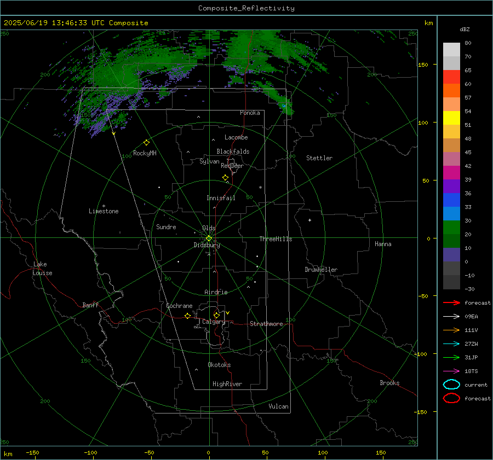Screen dimensions: 493x460
Task: Select the yellow 54 dBZ legend swatch
Action: point(451,118)
